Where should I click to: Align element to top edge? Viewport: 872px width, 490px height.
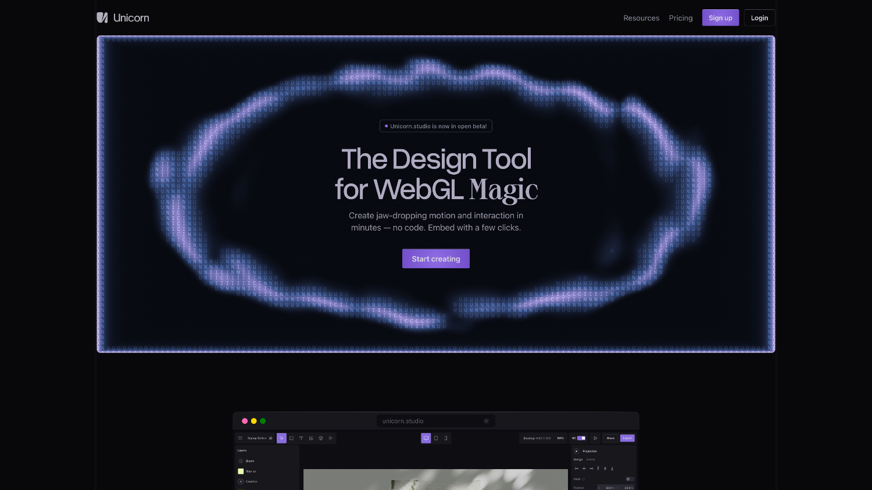[598, 469]
